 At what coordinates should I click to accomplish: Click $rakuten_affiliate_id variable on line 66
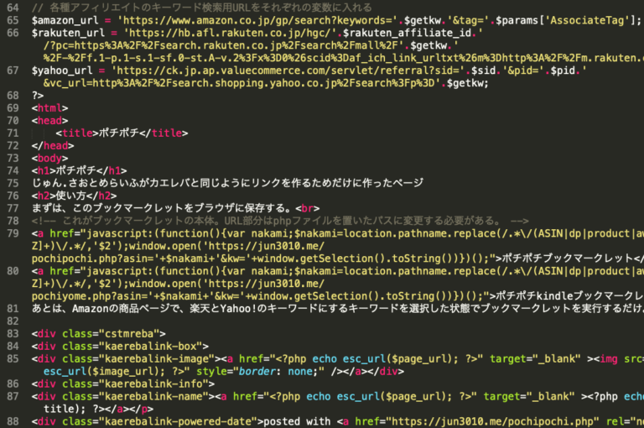coord(407,33)
